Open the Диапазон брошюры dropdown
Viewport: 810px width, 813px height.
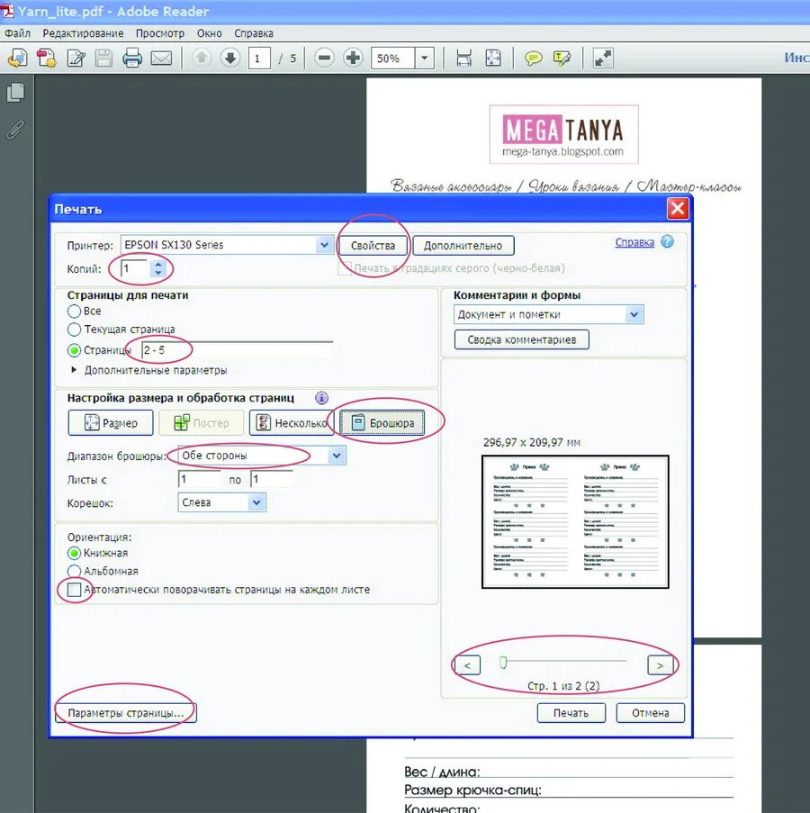tap(337, 456)
